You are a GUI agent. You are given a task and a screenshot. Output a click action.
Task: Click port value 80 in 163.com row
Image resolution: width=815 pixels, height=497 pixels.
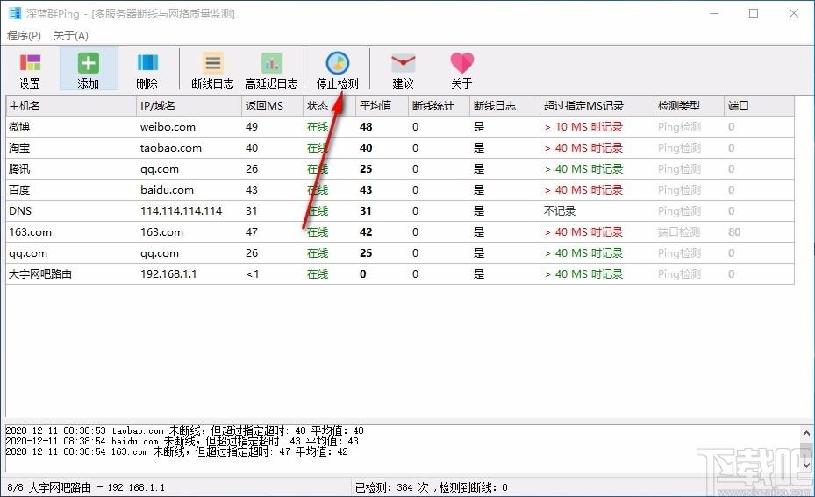click(x=734, y=232)
